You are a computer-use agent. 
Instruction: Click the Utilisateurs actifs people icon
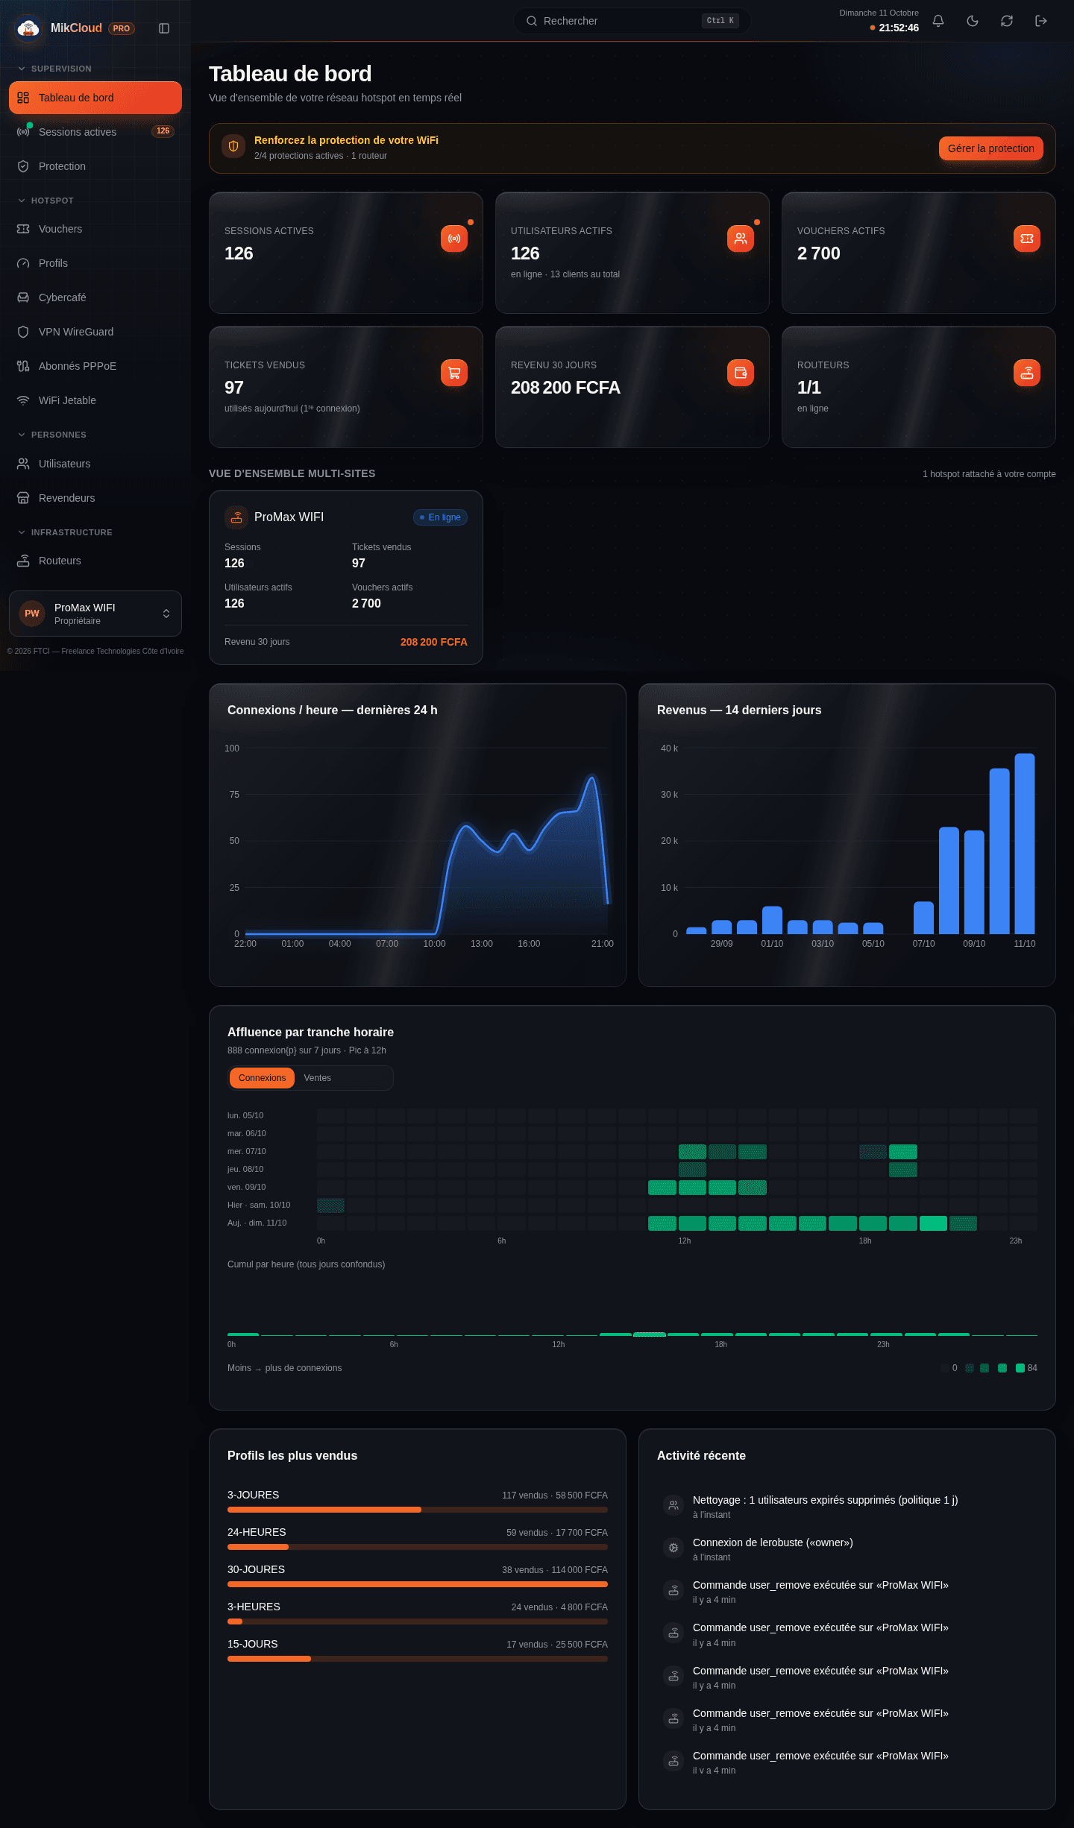741,239
